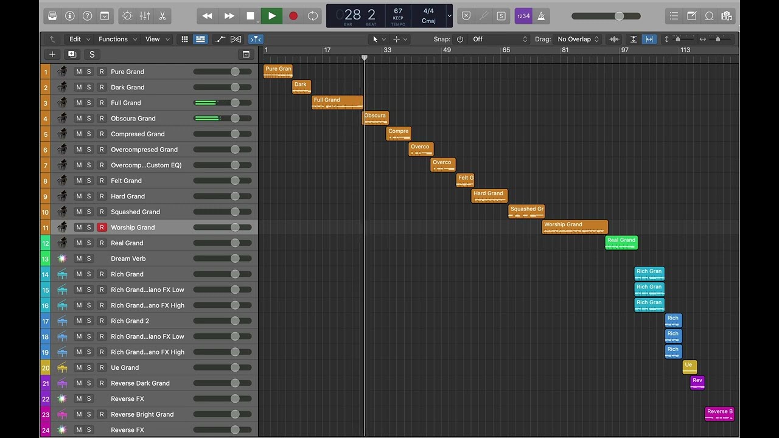Open the Loop Browser
Screen dimensions: 779x438
tap(710, 16)
